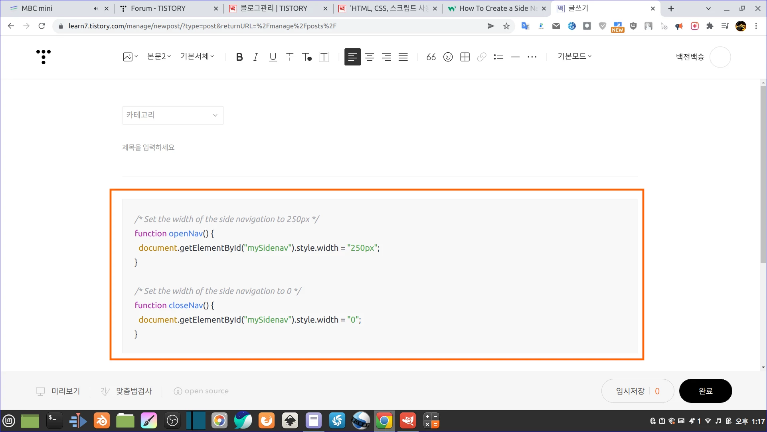Click the bullet list icon
This screenshot has height=432, width=767.
pos(498,57)
